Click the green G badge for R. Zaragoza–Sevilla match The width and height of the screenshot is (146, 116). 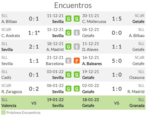pyautogui.click(x=68, y=89)
